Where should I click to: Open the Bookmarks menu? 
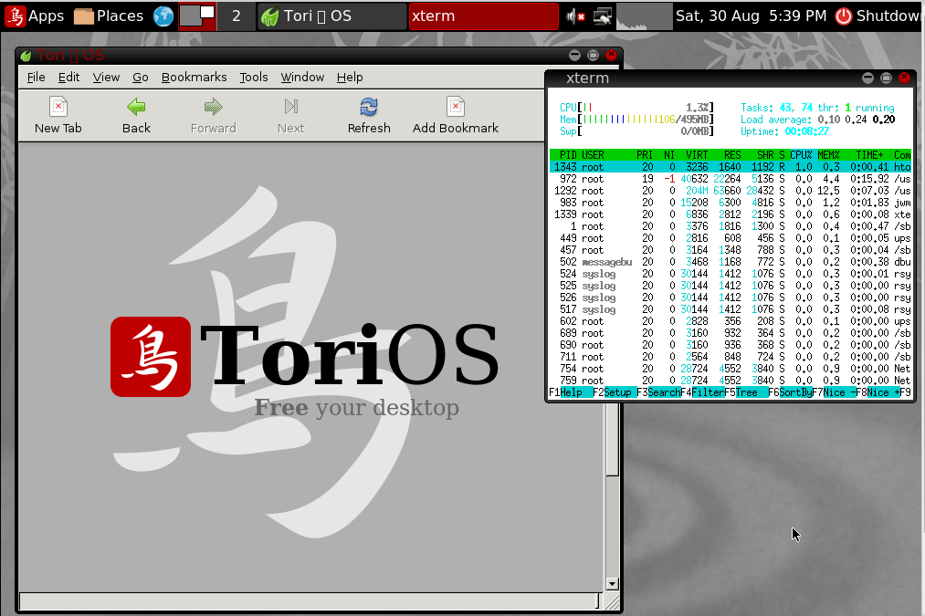194,78
